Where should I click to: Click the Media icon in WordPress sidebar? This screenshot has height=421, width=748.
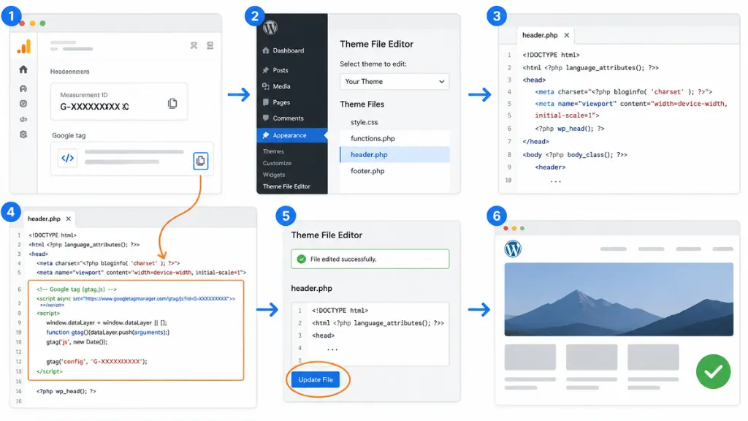[266, 86]
